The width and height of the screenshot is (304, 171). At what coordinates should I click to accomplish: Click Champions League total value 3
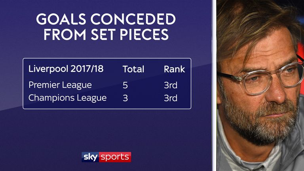tap(125, 98)
